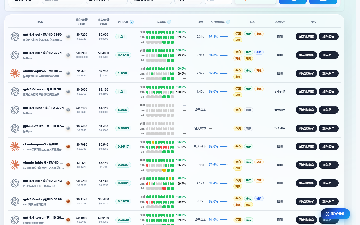Click the OpenAI logo for gpt-5.6-sol 商户ID 3650
The height and width of the screenshot is (225, 360).
point(15,37)
